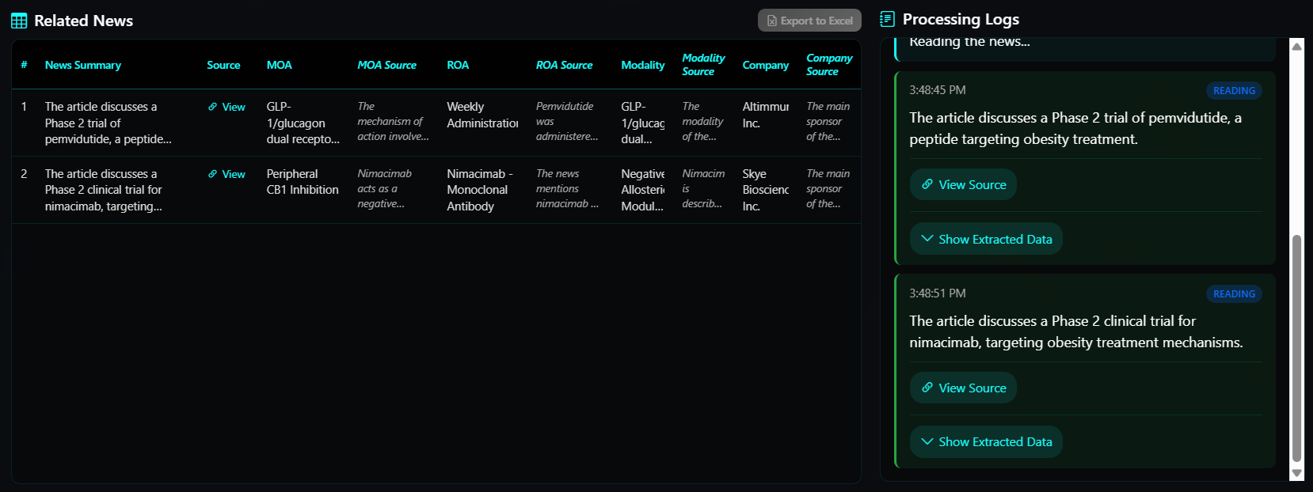The image size is (1313, 492).
Task: Click the pemvidutide peptide log description
Action: tap(1075, 128)
